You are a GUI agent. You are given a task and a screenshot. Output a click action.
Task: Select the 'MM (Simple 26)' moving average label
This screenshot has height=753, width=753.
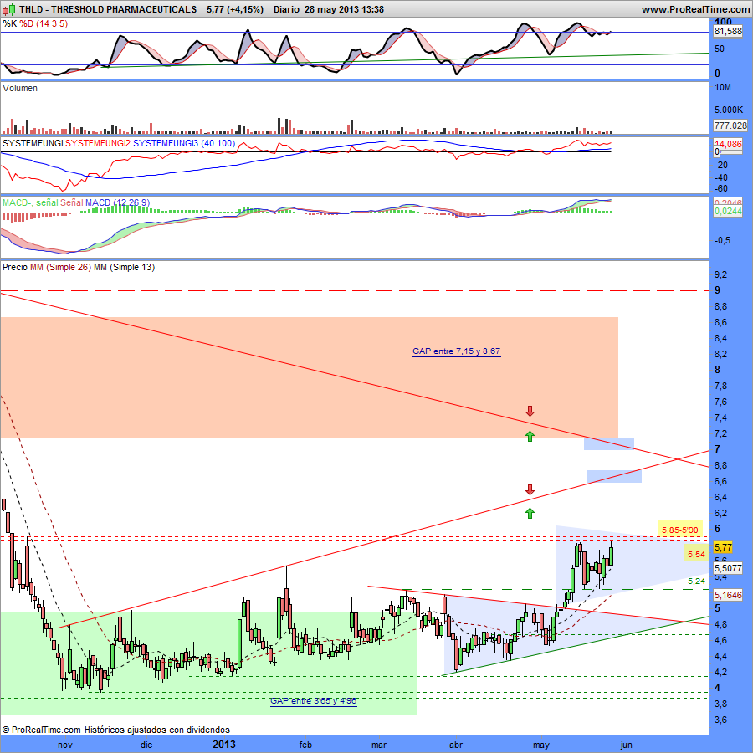(x=61, y=267)
